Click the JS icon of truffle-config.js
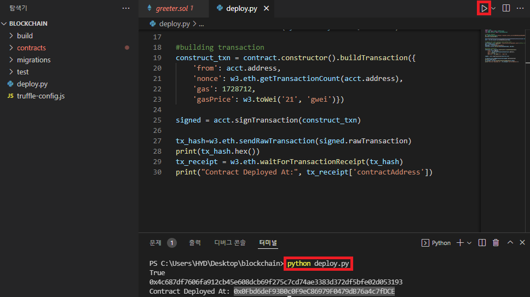The width and height of the screenshot is (530, 297). point(10,96)
